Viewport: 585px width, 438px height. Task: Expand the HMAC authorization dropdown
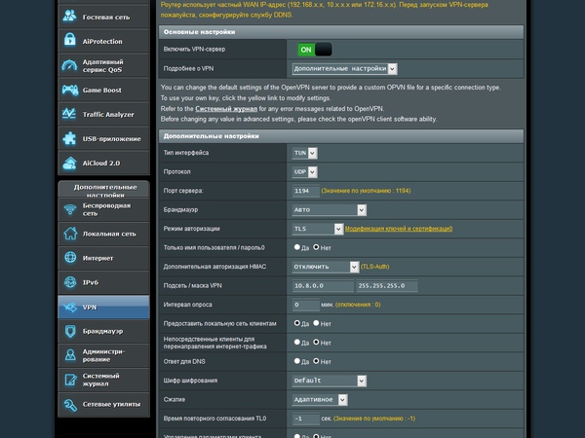tap(326, 267)
